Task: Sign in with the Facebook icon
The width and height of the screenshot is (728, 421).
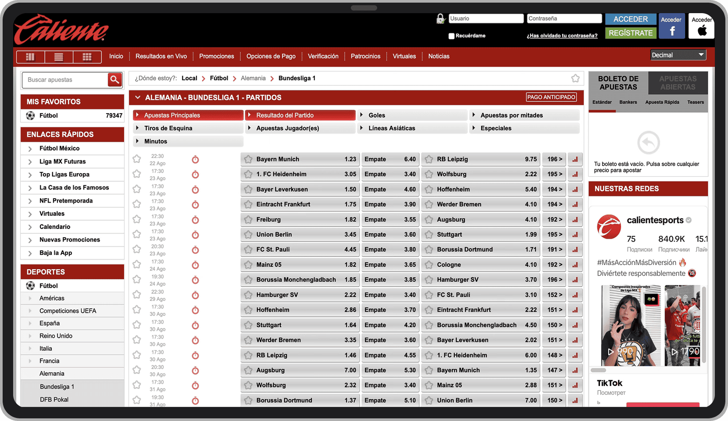Action: click(672, 26)
